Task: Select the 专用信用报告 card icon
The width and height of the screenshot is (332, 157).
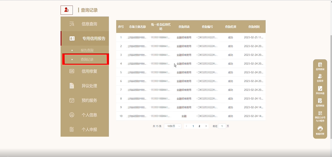Action: tap(72, 38)
